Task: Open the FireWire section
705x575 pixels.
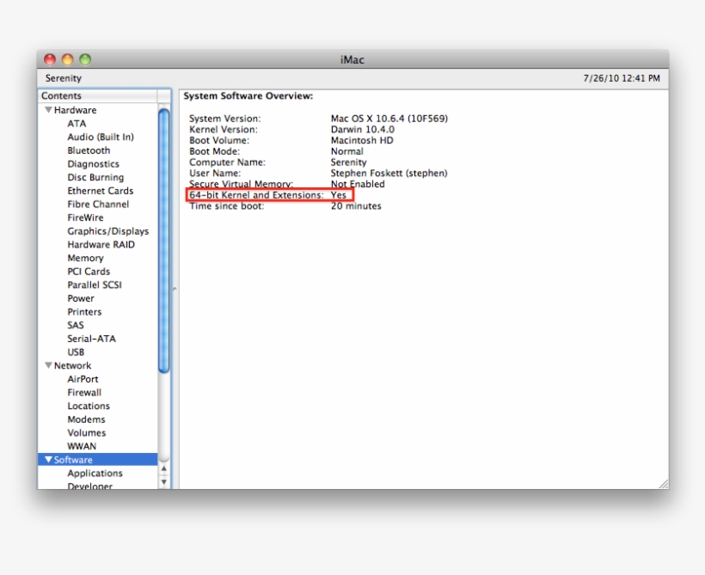Action: 85,217
